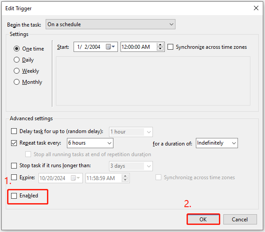Viewport: 265px width, 232px height.
Task: Open the Start date calendar picker icon
Action: [x=110, y=47]
